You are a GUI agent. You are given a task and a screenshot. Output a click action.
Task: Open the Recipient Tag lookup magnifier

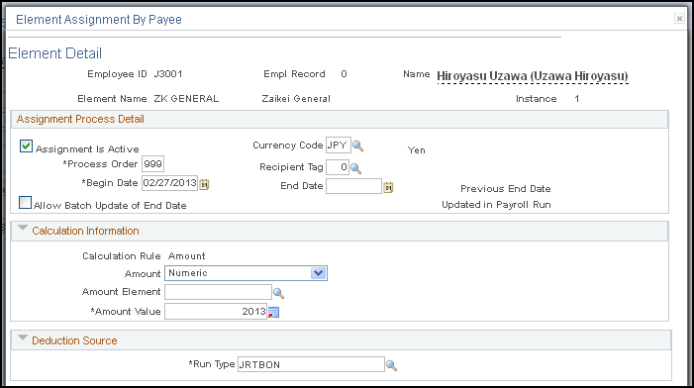355,168
